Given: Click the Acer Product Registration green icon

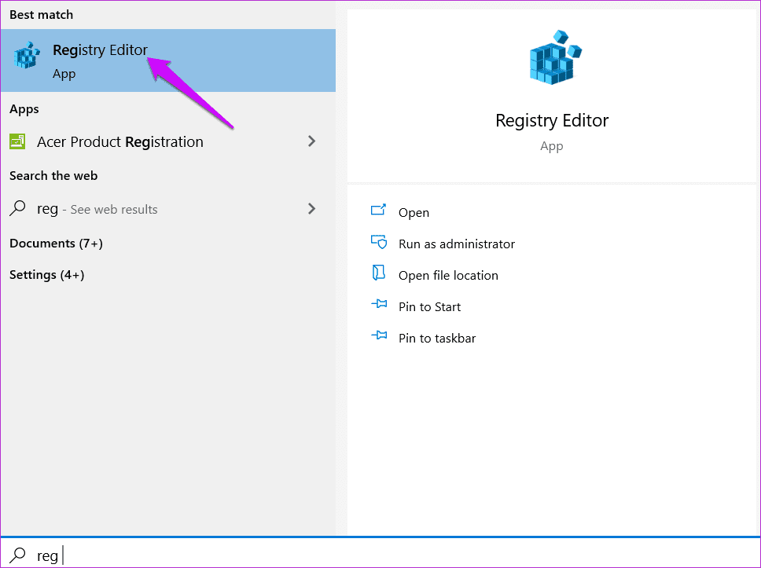Looking at the screenshot, I should 17,141.
